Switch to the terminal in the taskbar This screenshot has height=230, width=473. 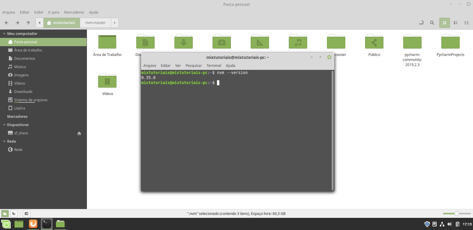pyautogui.click(x=47, y=224)
